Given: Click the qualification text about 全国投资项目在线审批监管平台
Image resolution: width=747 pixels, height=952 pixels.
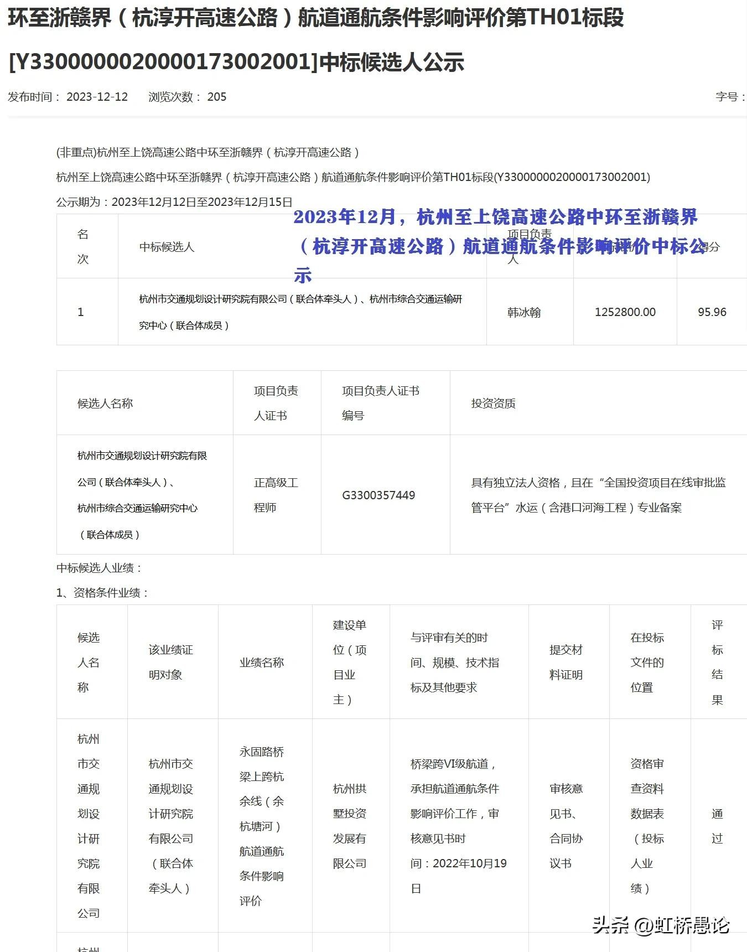Looking at the screenshot, I should [x=599, y=495].
